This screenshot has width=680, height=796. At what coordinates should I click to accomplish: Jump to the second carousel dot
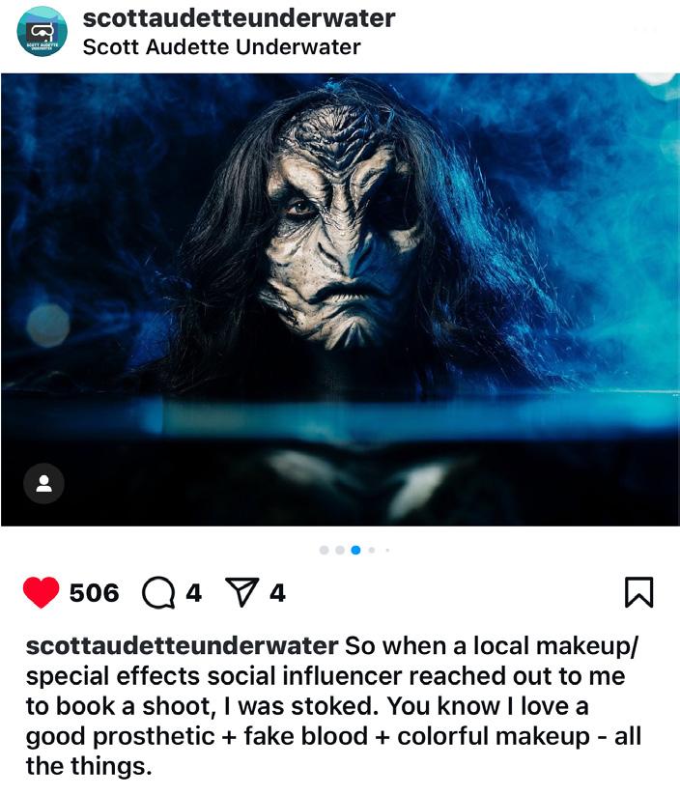point(340,550)
